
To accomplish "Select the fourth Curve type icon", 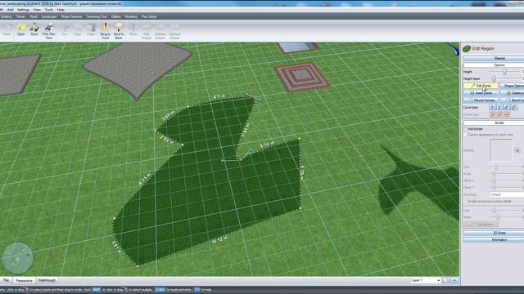I will (x=514, y=107).
